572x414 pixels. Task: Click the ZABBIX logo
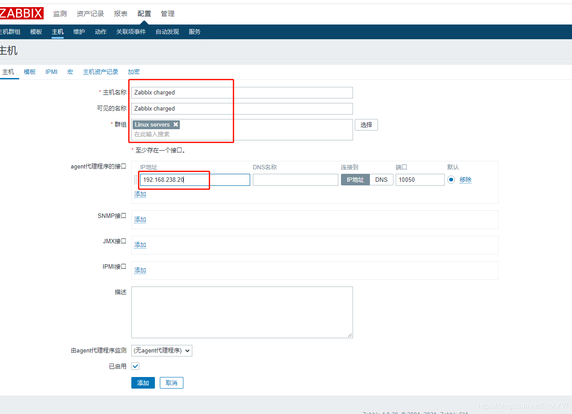(21, 13)
